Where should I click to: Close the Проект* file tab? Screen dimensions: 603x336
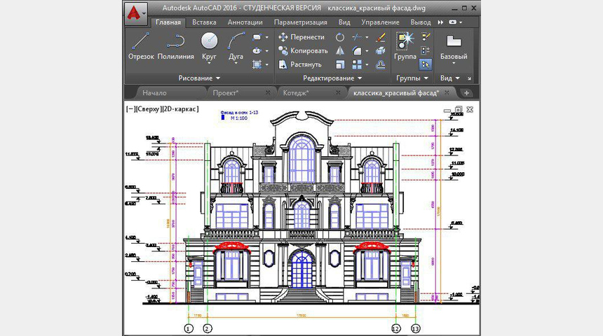pos(268,92)
